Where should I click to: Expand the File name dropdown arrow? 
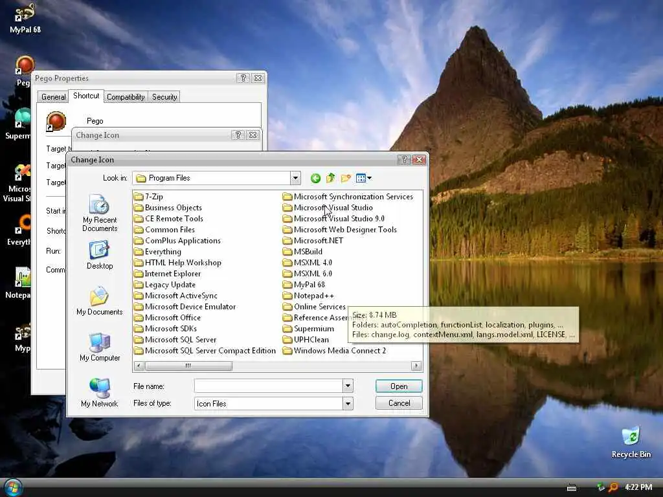(x=348, y=386)
